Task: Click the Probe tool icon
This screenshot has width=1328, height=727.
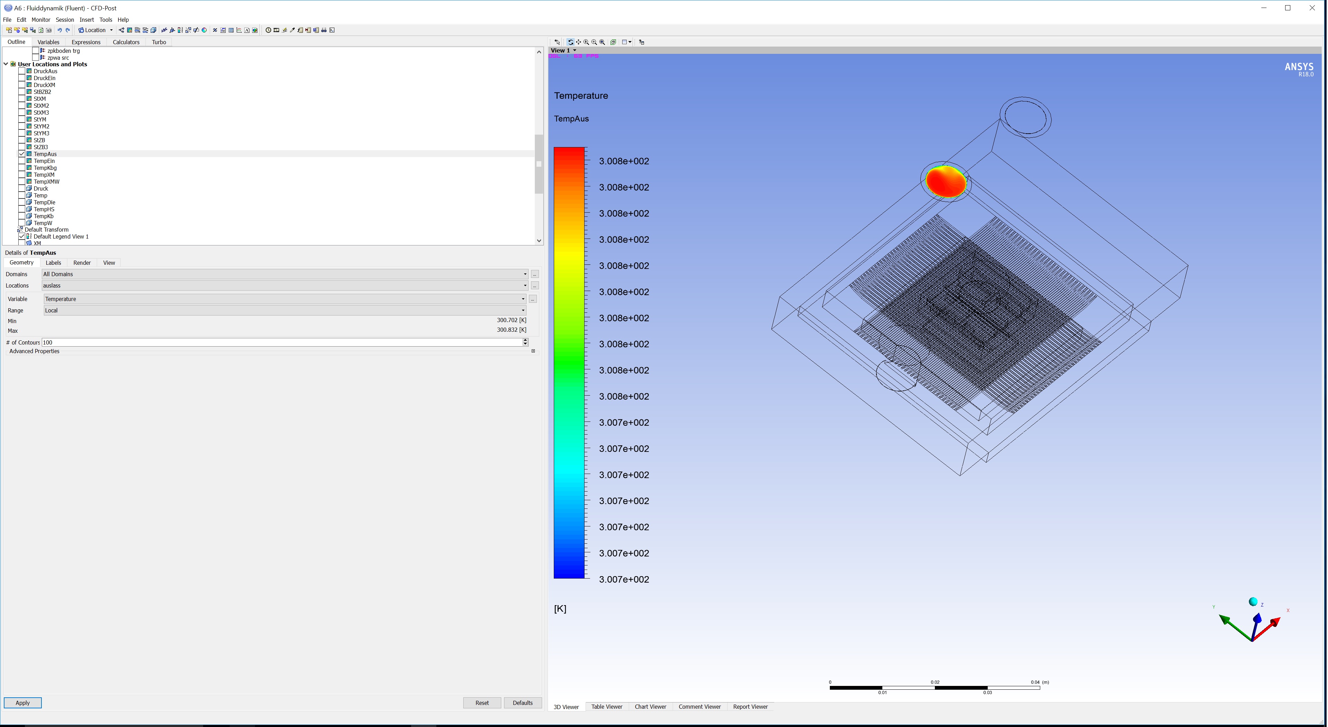Action: click(292, 30)
